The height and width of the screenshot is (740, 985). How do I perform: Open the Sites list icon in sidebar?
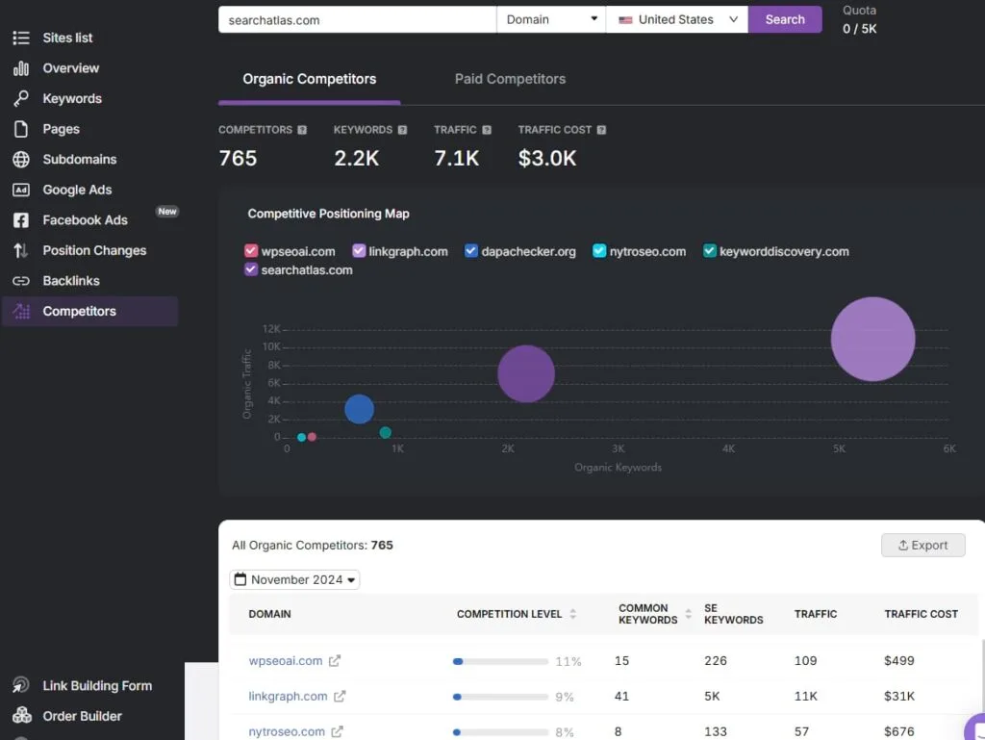coord(21,38)
